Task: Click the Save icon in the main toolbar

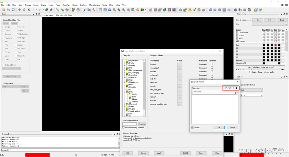Action: [x=13, y=10]
